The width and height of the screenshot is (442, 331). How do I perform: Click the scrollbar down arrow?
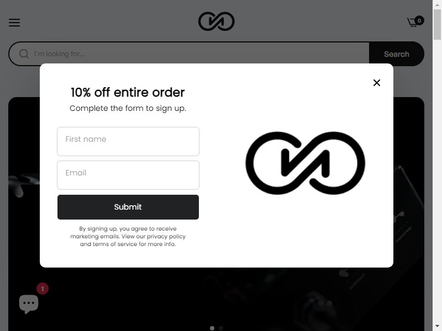click(x=437, y=326)
